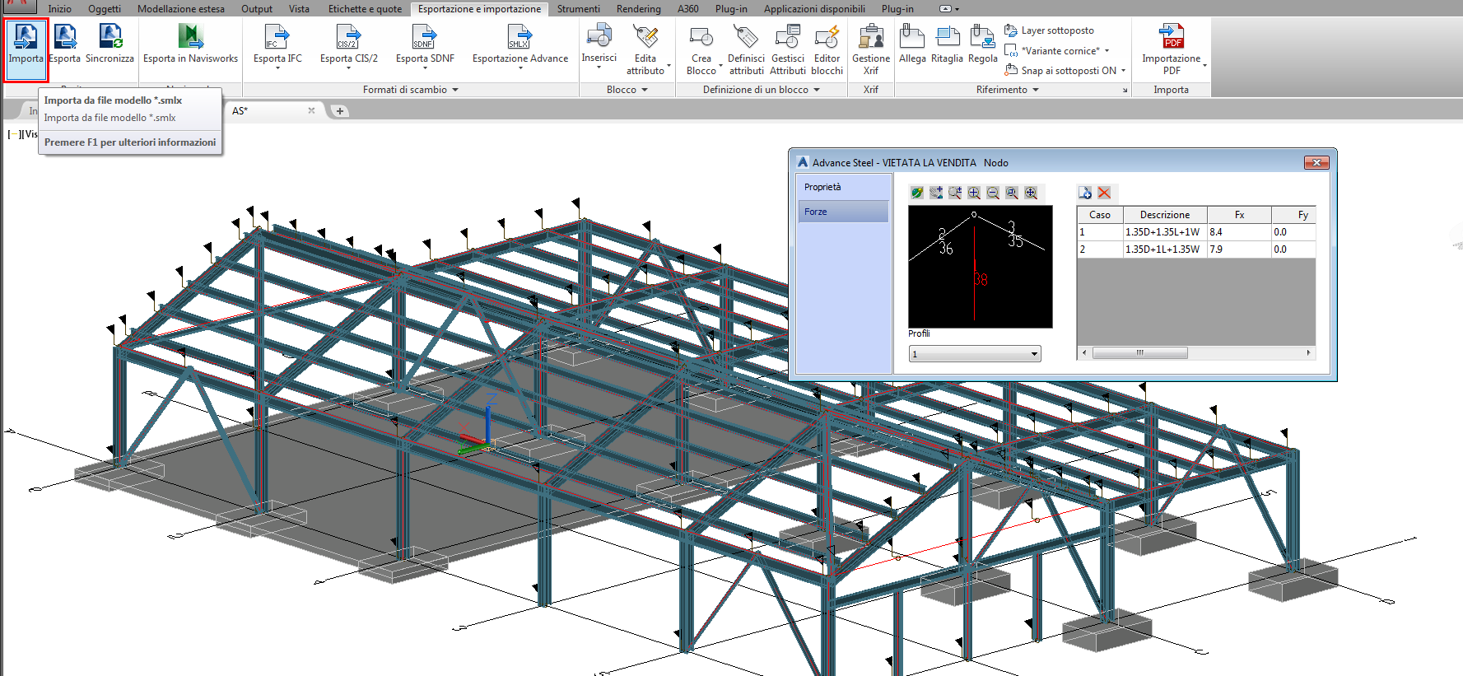1463x676 pixels.
Task: Select the 1.35D+1.35L+1W description cell
Action: (x=1165, y=232)
